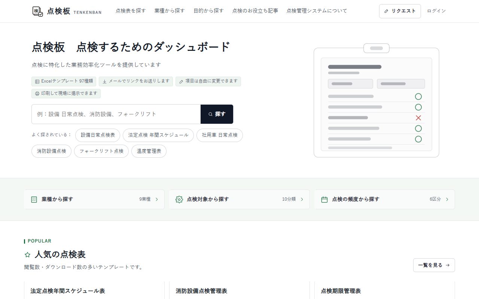
Task: Select the 温度管理表 suggestion chip
Action: [149, 151]
